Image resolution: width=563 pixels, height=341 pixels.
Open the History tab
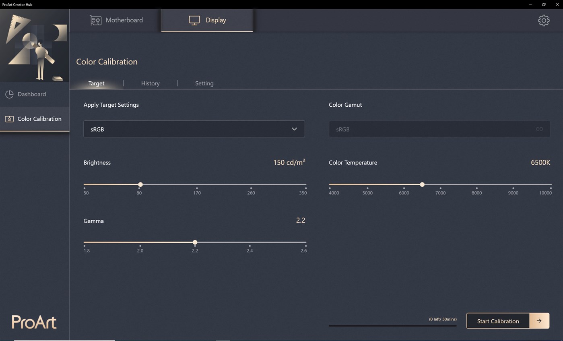[x=151, y=83]
